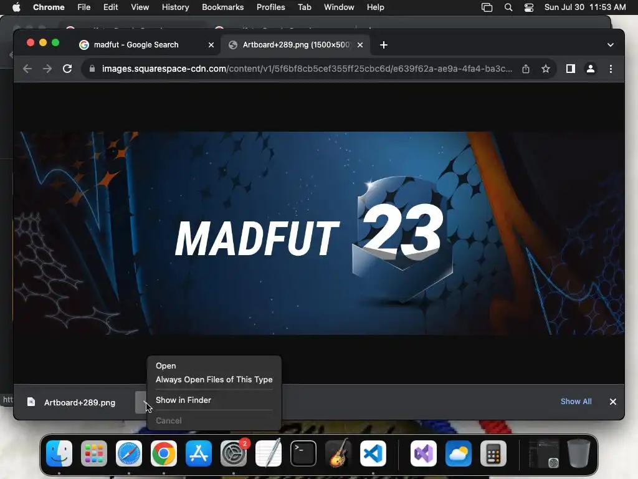The width and height of the screenshot is (638, 479).
Task: Click the lock icon in the address bar
Action: [x=92, y=69]
